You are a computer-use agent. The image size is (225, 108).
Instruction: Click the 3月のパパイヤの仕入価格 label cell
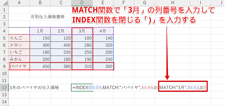coord(34,88)
